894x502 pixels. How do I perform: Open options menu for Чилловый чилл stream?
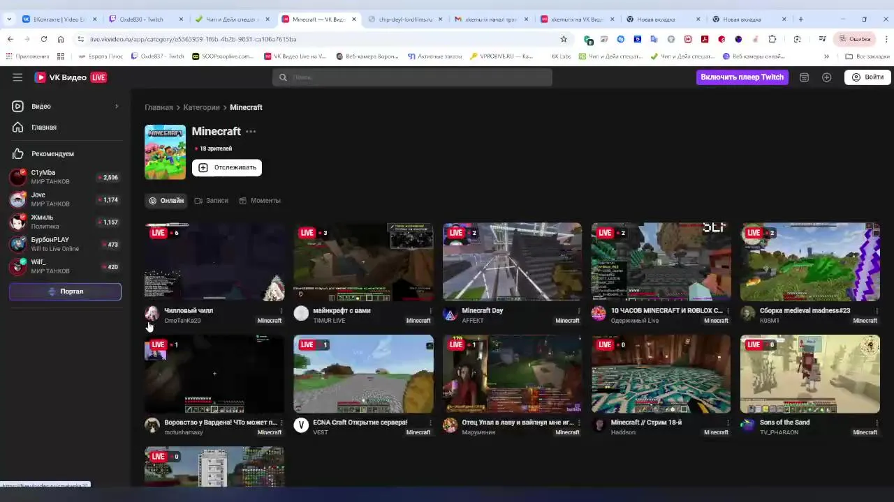click(281, 311)
